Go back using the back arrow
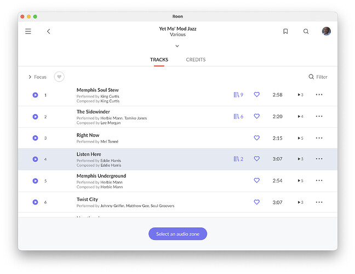This screenshot has width=355, height=274. tap(48, 31)
